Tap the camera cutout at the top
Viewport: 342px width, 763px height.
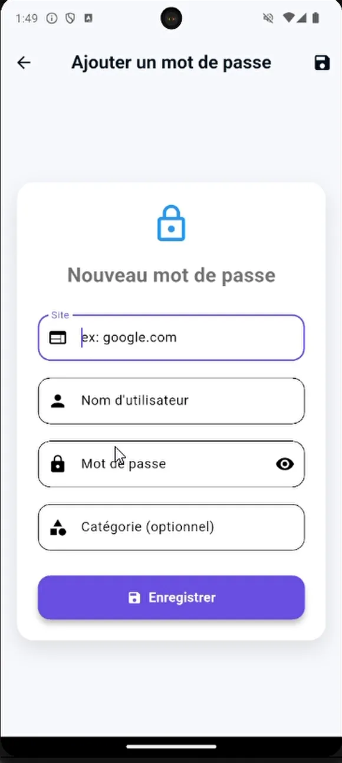click(171, 18)
